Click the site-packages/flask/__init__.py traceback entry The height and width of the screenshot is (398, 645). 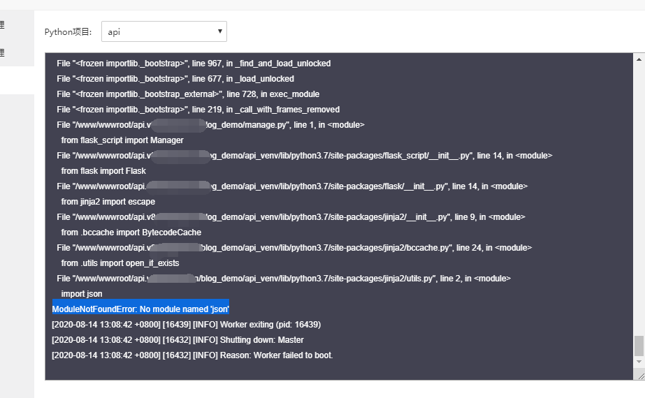point(292,186)
